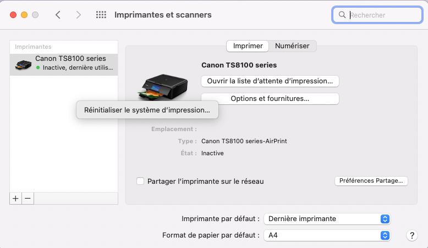
Task: Enable Partager l'imprimante sur le réseau checkbox
Action: 140,181
